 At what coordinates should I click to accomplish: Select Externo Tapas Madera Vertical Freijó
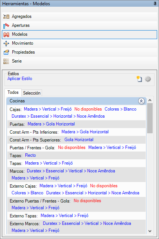[x=64, y=216]
